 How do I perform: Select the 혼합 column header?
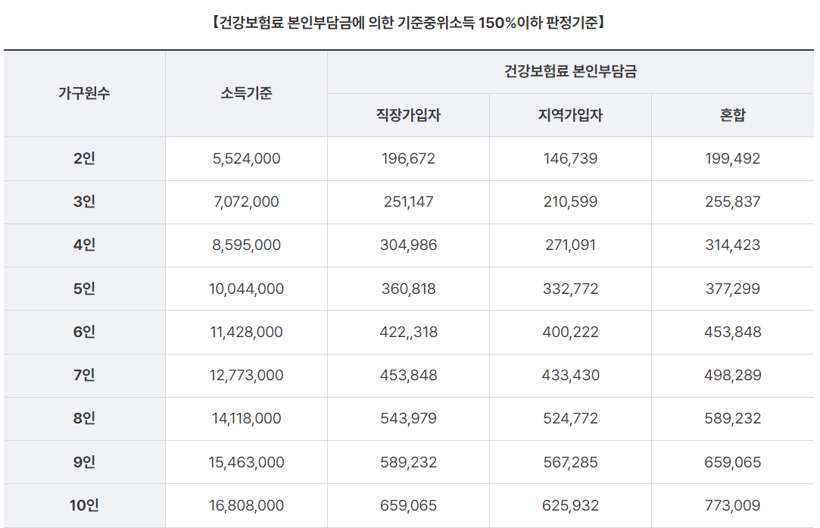(734, 115)
